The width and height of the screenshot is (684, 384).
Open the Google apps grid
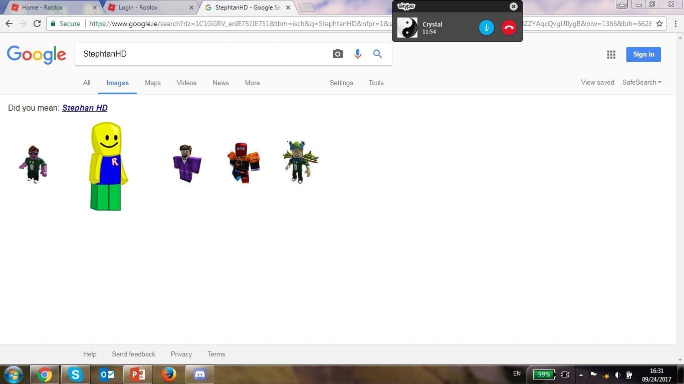611,55
